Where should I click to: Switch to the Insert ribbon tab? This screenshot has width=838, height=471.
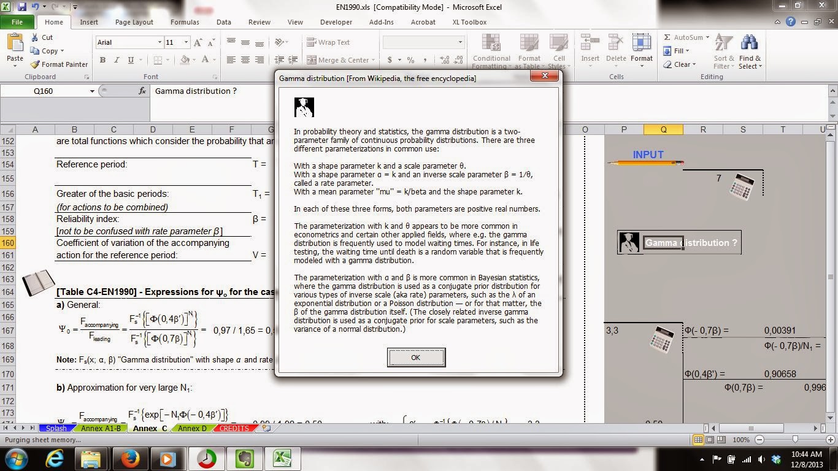coord(89,22)
